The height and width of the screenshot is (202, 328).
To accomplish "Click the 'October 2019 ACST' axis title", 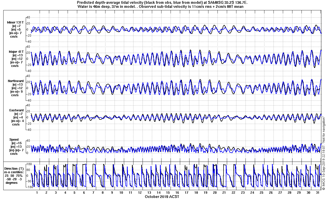I will pyautogui.click(x=162, y=196).
